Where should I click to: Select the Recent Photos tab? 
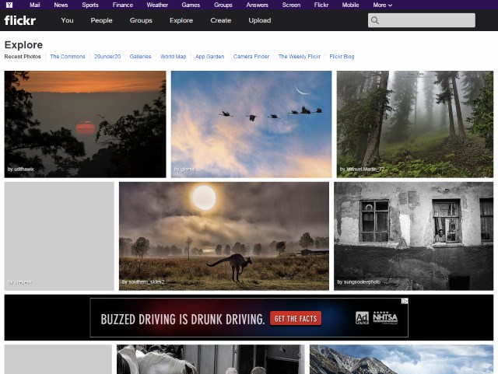[x=23, y=57]
